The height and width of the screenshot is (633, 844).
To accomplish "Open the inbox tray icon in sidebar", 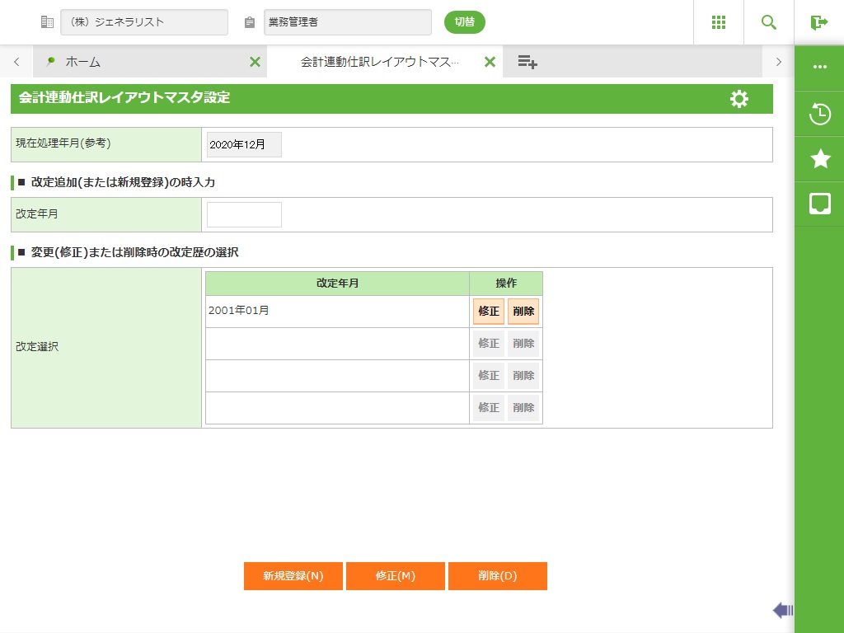I will pos(819,204).
